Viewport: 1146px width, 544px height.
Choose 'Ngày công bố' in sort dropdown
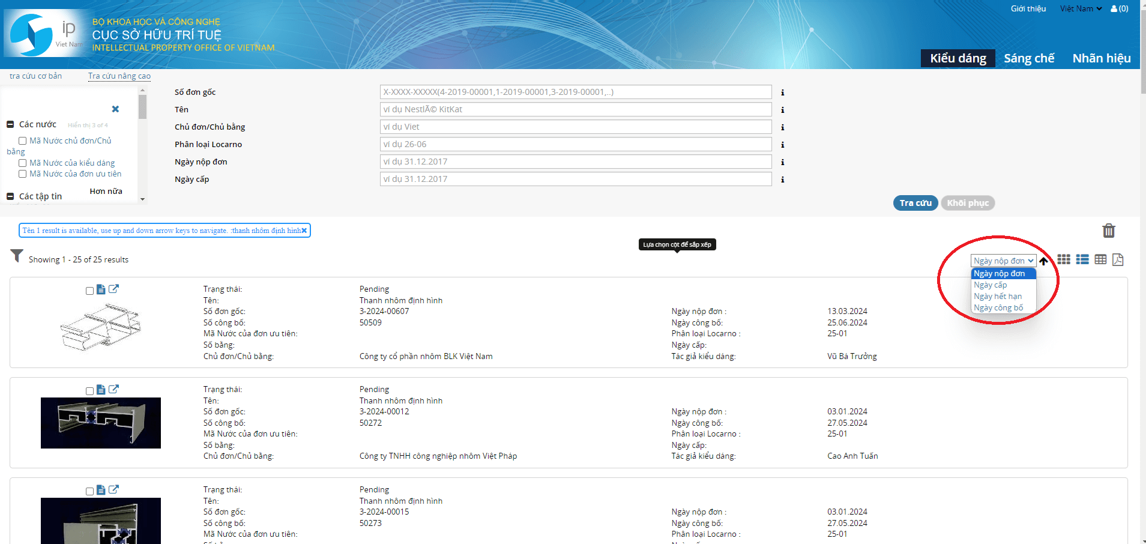coord(998,307)
